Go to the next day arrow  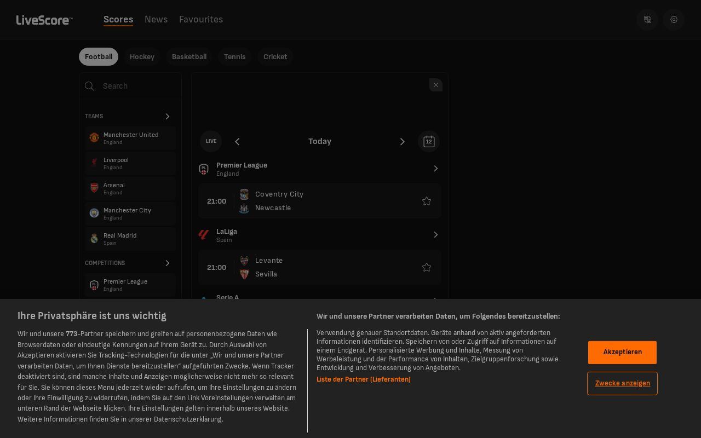point(403,142)
